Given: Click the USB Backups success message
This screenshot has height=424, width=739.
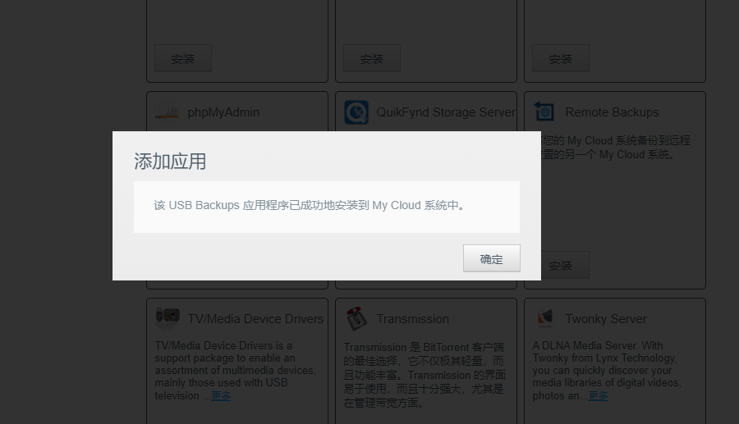Looking at the screenshot, I should tap(310, 206).
